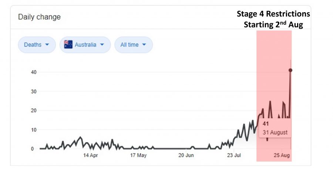Click the arrow beside Australia

tap(102, 45)
